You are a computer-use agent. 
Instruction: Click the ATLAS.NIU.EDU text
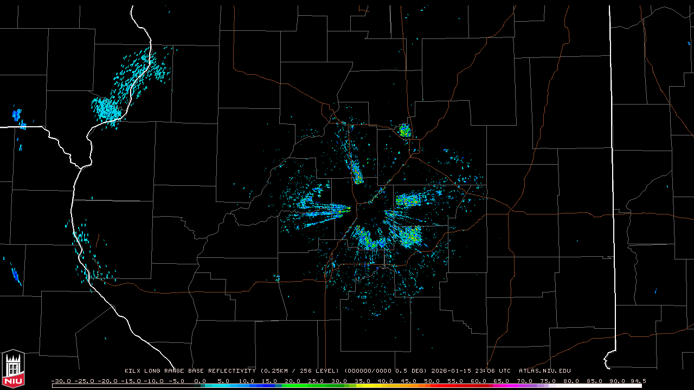544,371
